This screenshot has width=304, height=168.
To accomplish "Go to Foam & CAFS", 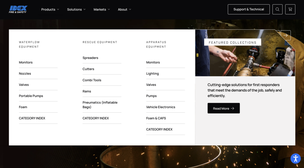I will 156,118.
